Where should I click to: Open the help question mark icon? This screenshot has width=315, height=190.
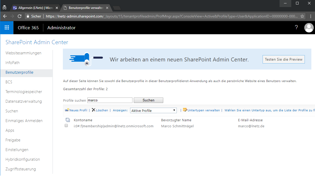[x=296, y=27]
